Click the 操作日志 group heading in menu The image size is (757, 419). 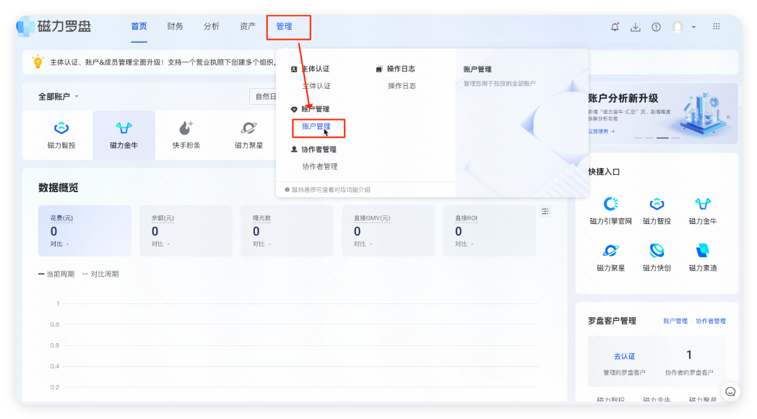(x=401, y=69)
